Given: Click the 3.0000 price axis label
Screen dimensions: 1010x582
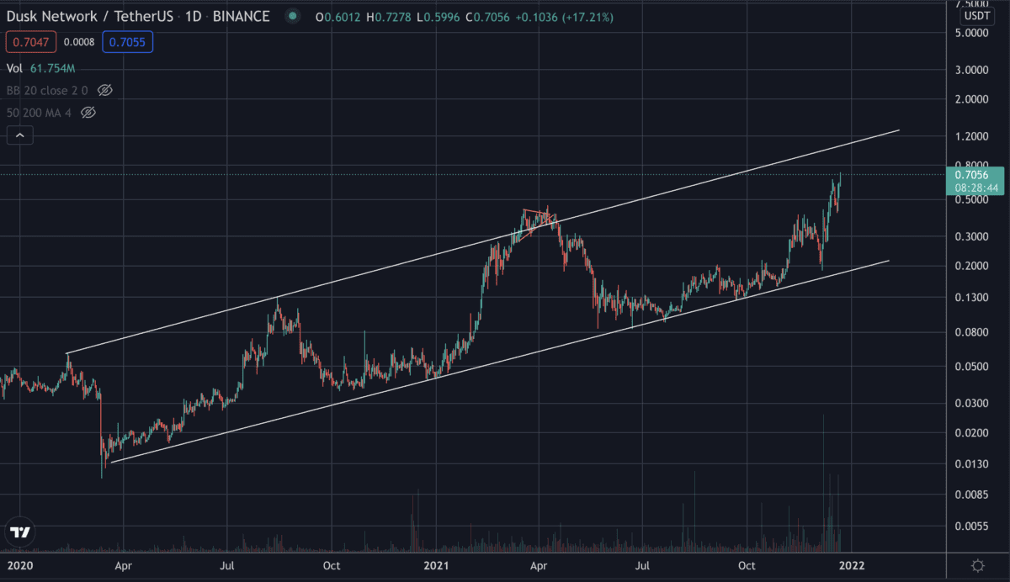Looking at the screenshot, I should (973, 71).
